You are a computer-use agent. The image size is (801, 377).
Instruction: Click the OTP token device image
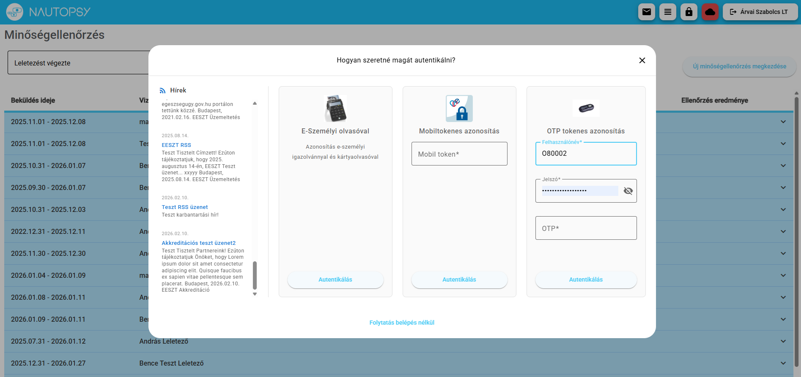pos(586,108)
